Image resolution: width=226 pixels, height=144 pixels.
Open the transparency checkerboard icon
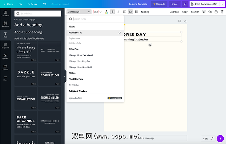click(204, 12)
